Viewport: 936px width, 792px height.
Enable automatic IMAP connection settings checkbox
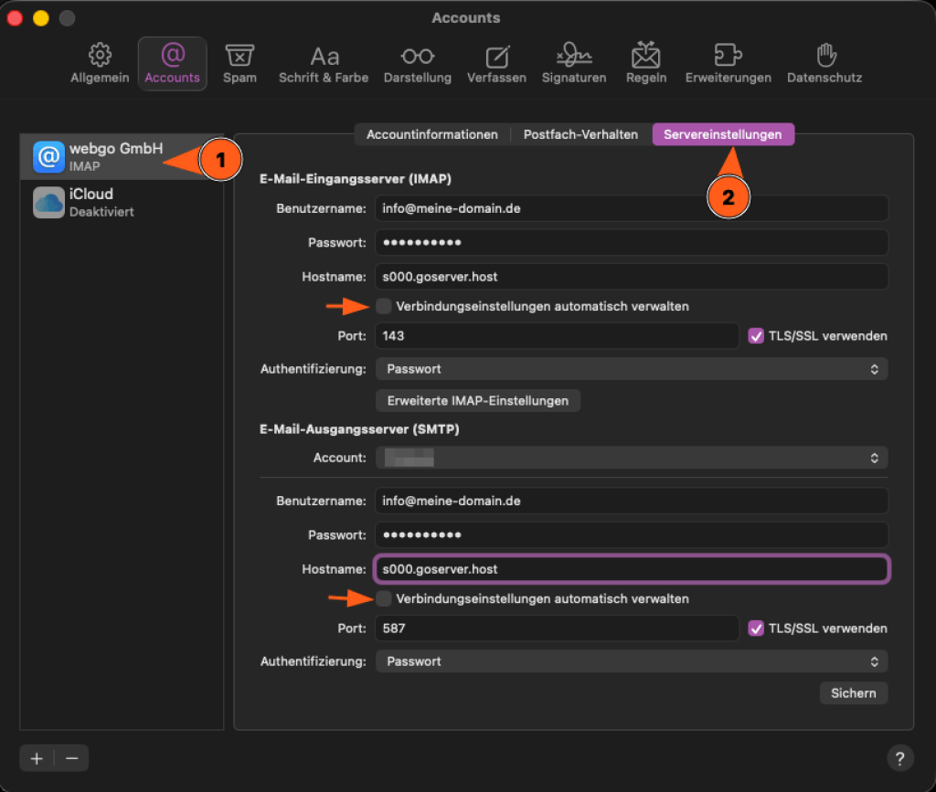384,306
